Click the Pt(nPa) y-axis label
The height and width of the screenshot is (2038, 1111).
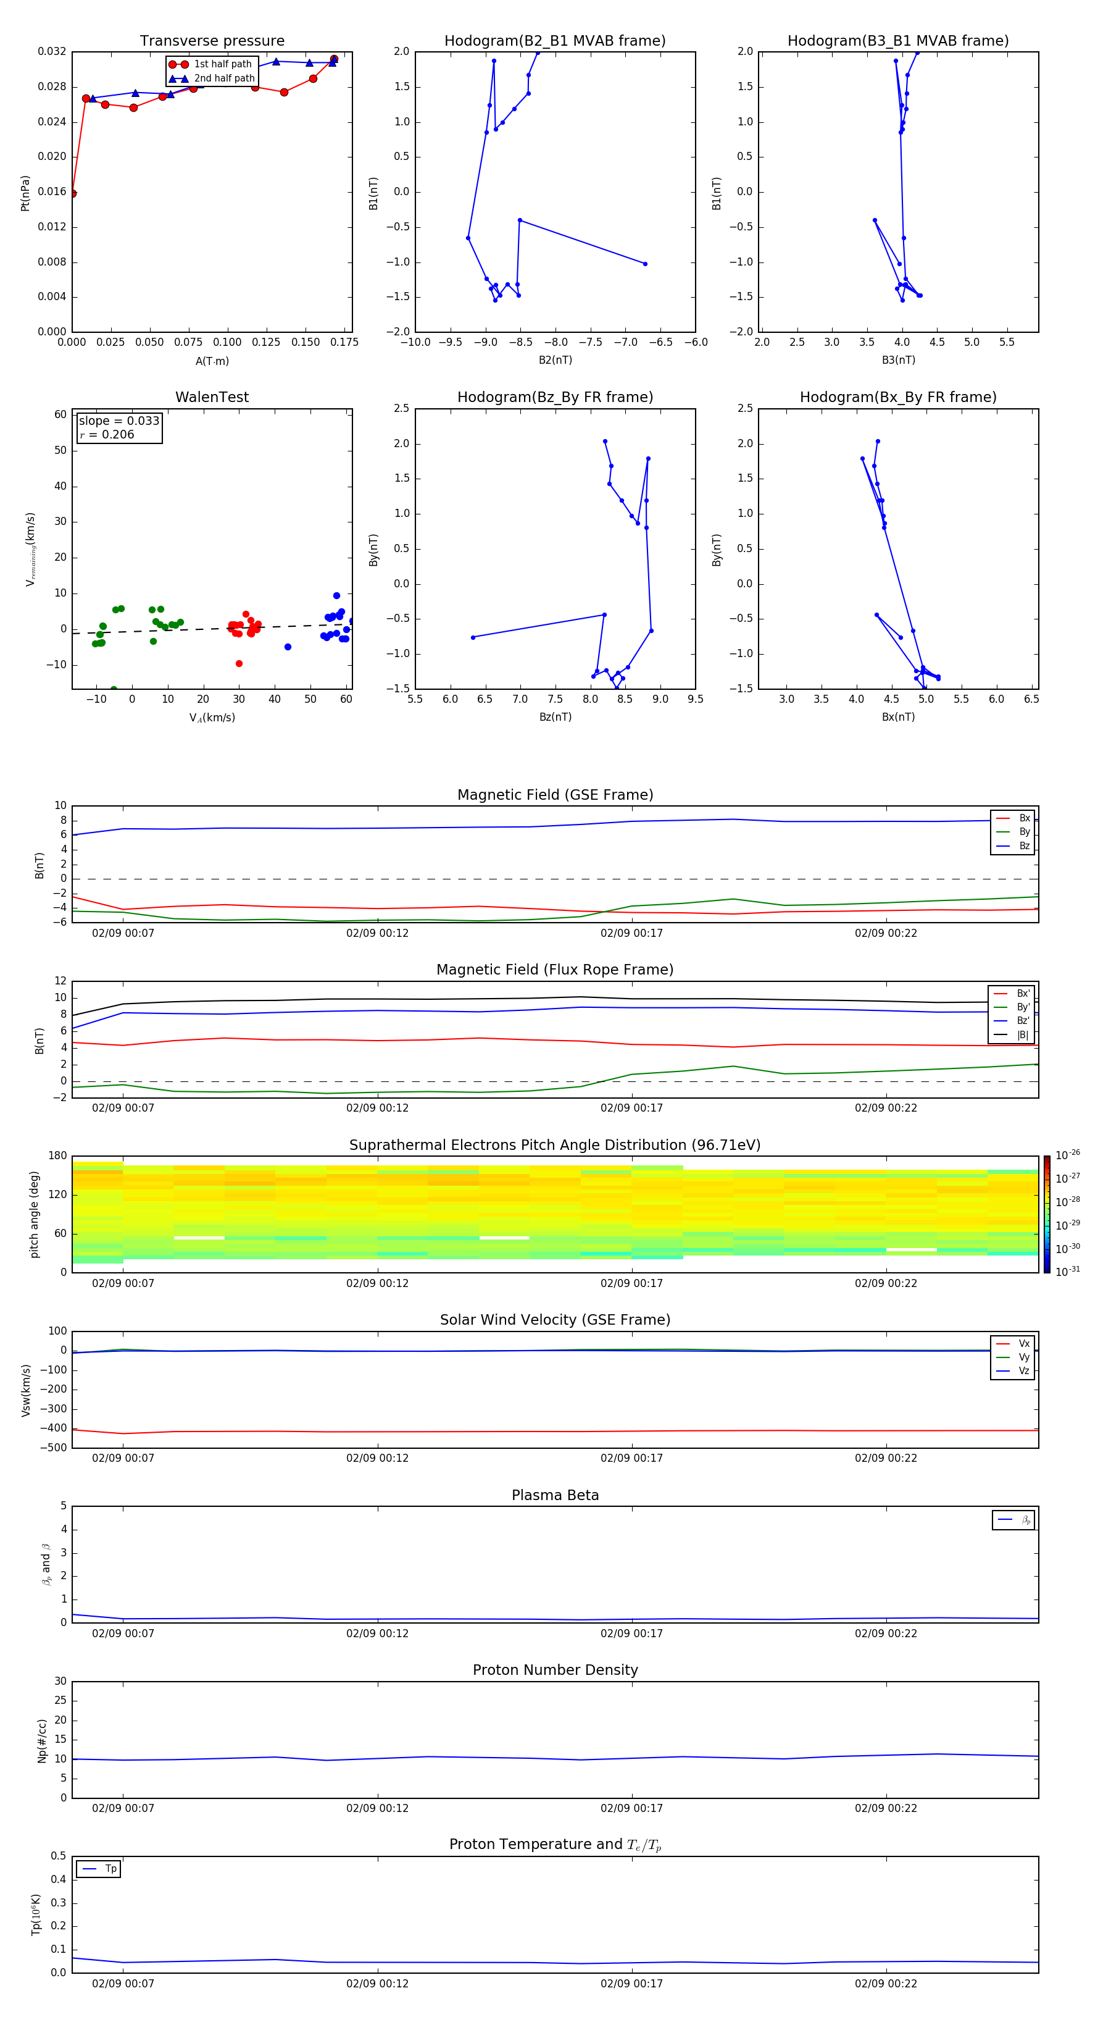click(25, 193)
